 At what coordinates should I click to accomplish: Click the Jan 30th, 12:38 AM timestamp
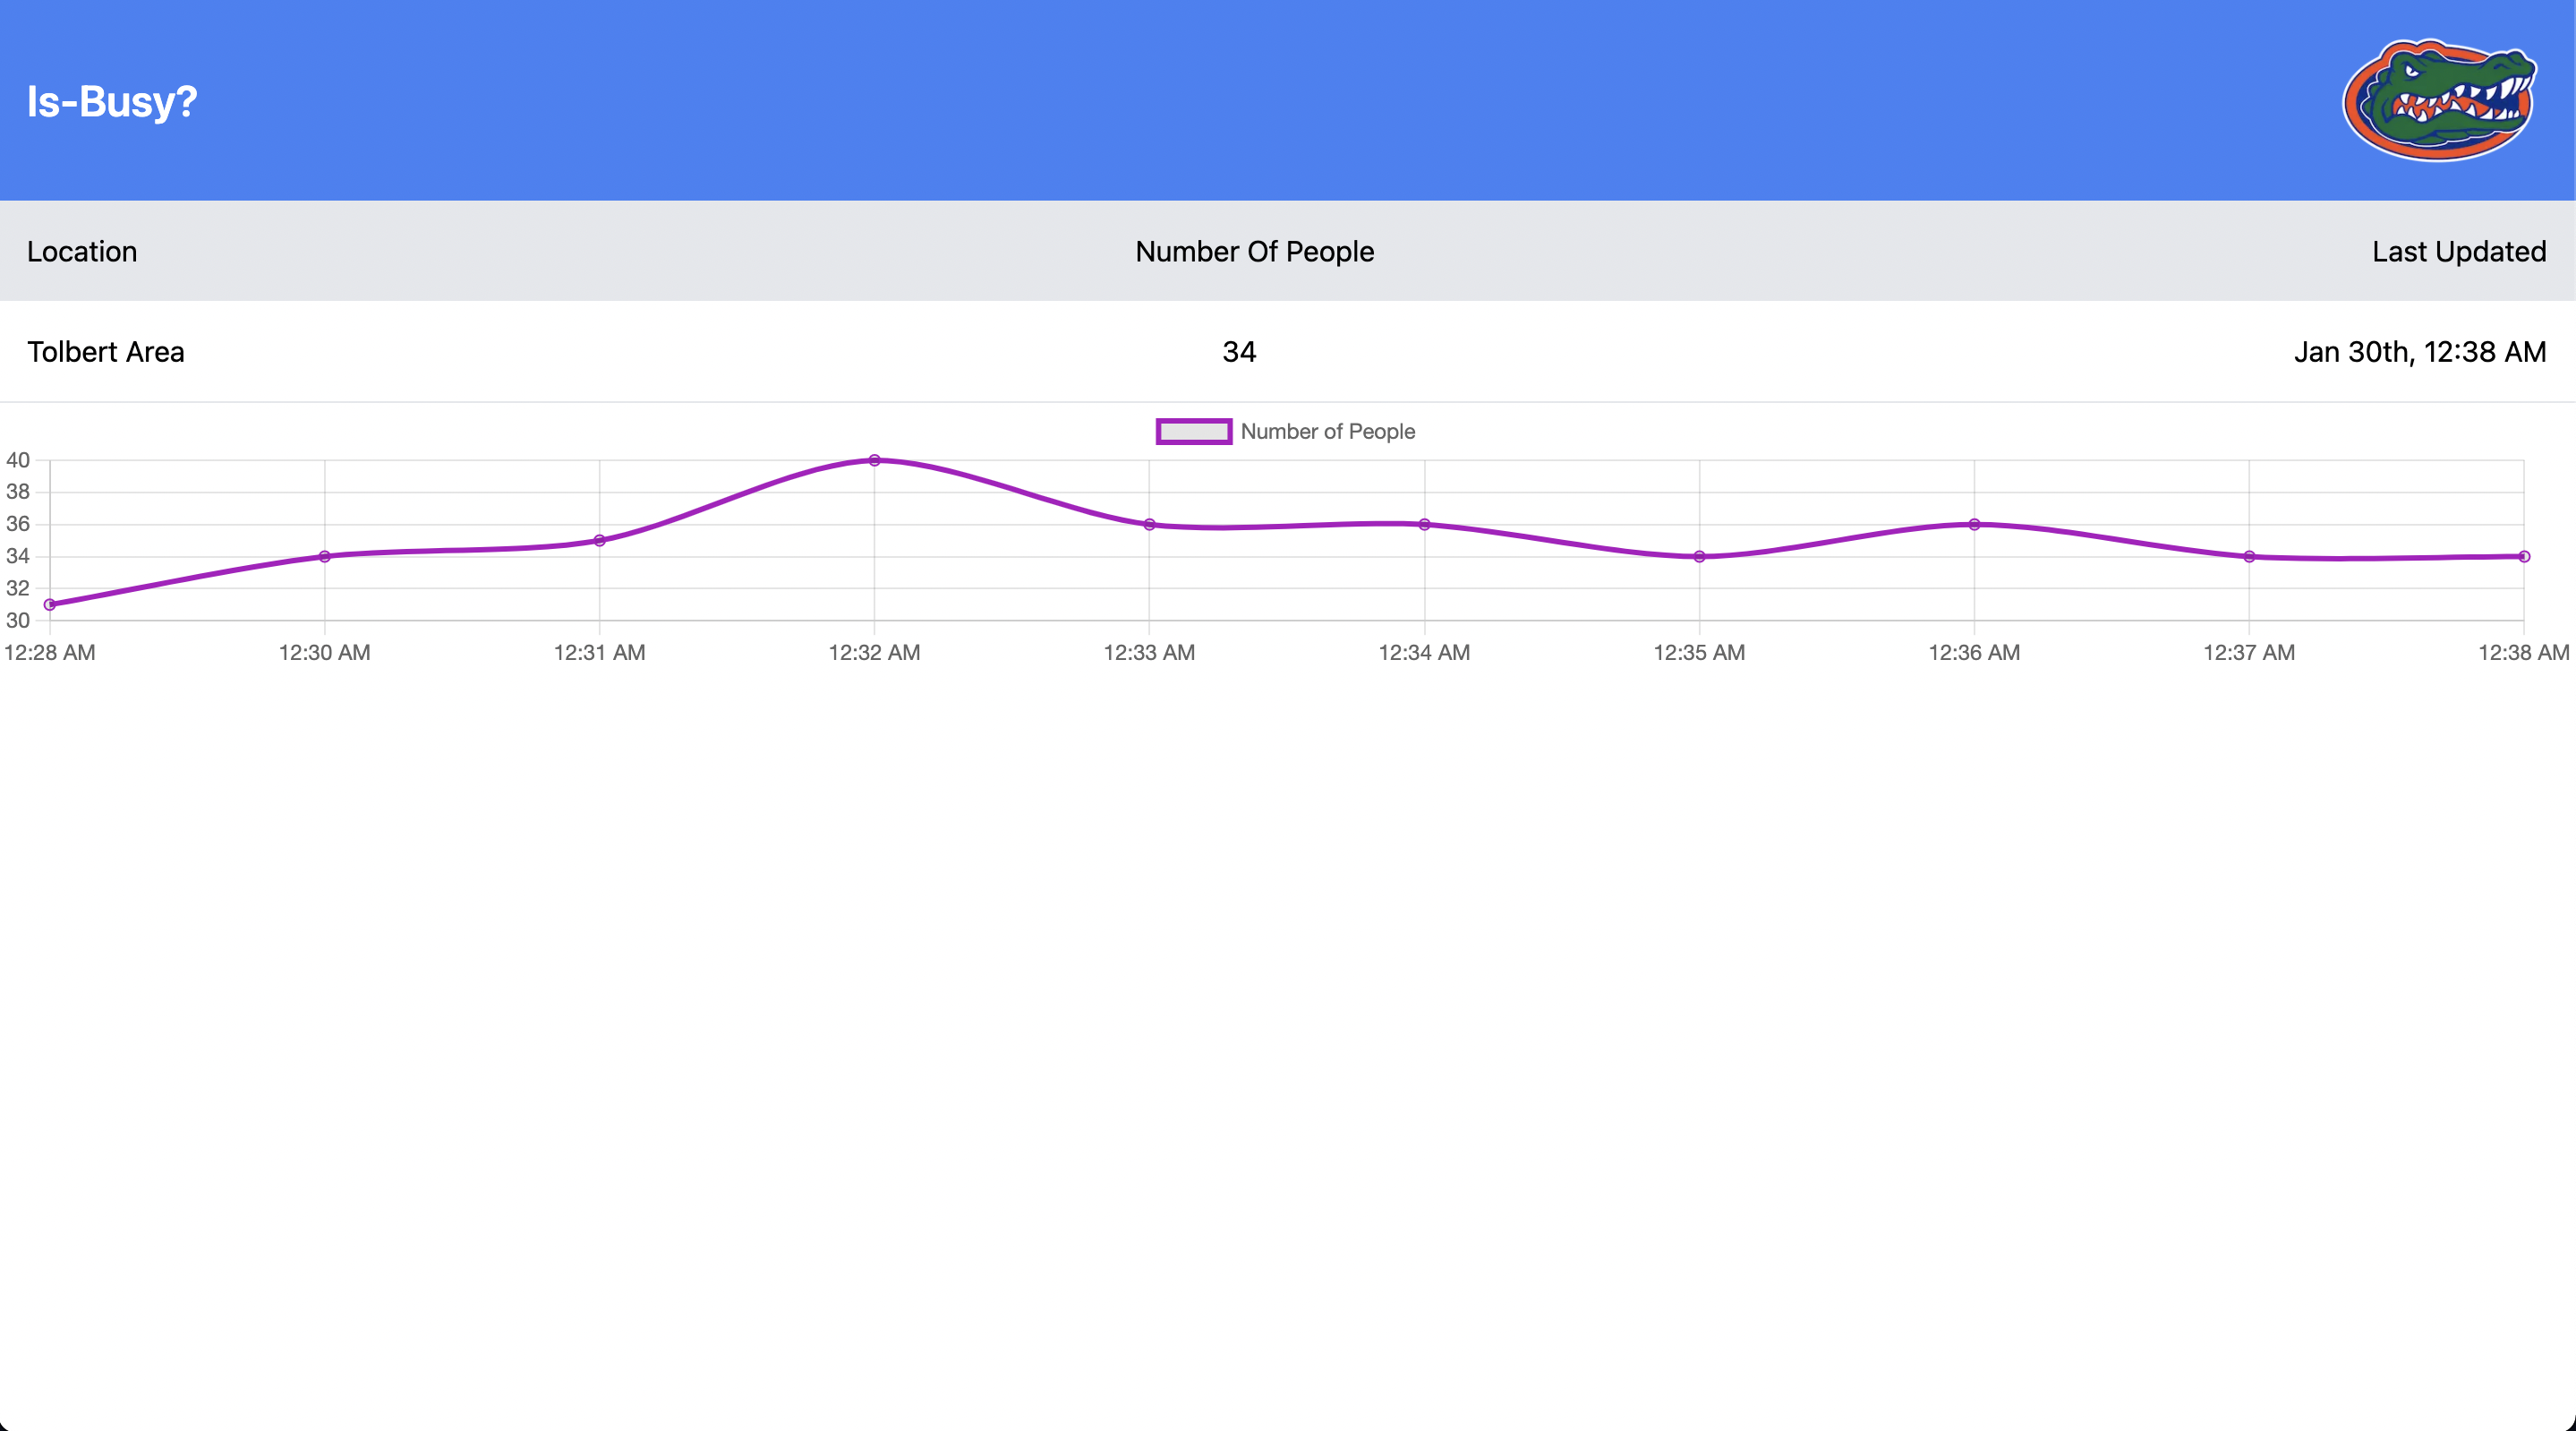point(2419,352)
